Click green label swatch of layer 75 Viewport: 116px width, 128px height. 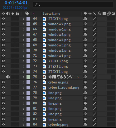(x=28, y=77)
